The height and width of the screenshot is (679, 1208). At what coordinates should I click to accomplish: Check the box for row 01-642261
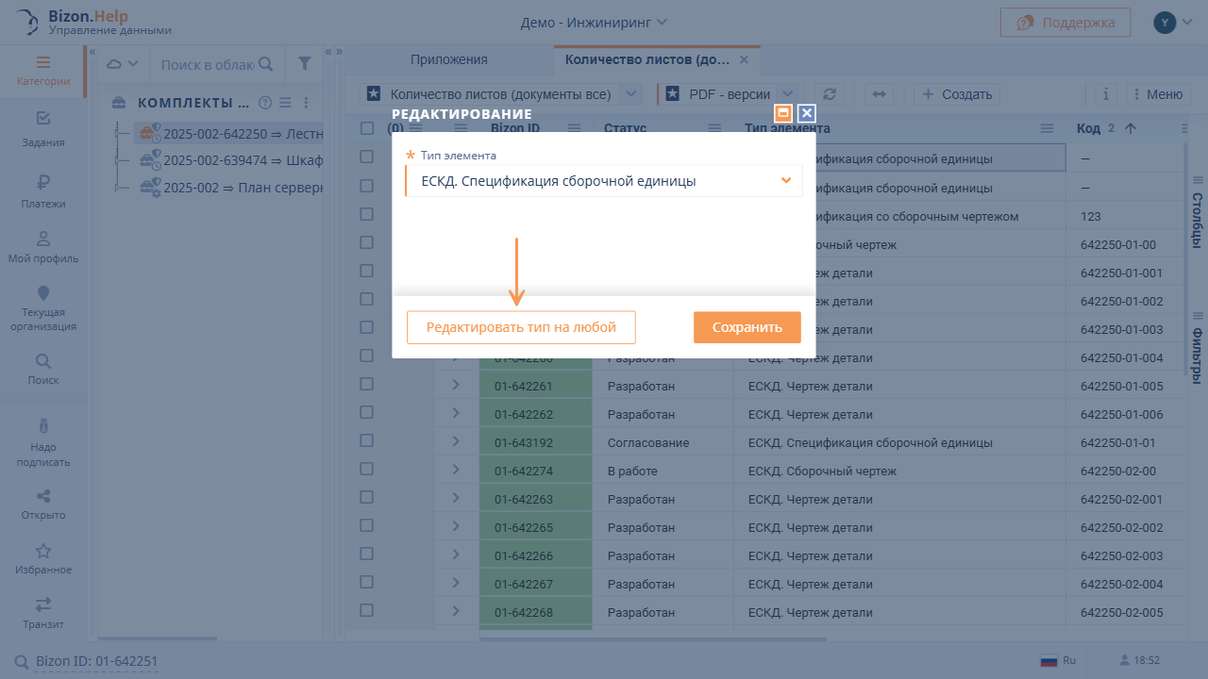click(x=367, y=385)
